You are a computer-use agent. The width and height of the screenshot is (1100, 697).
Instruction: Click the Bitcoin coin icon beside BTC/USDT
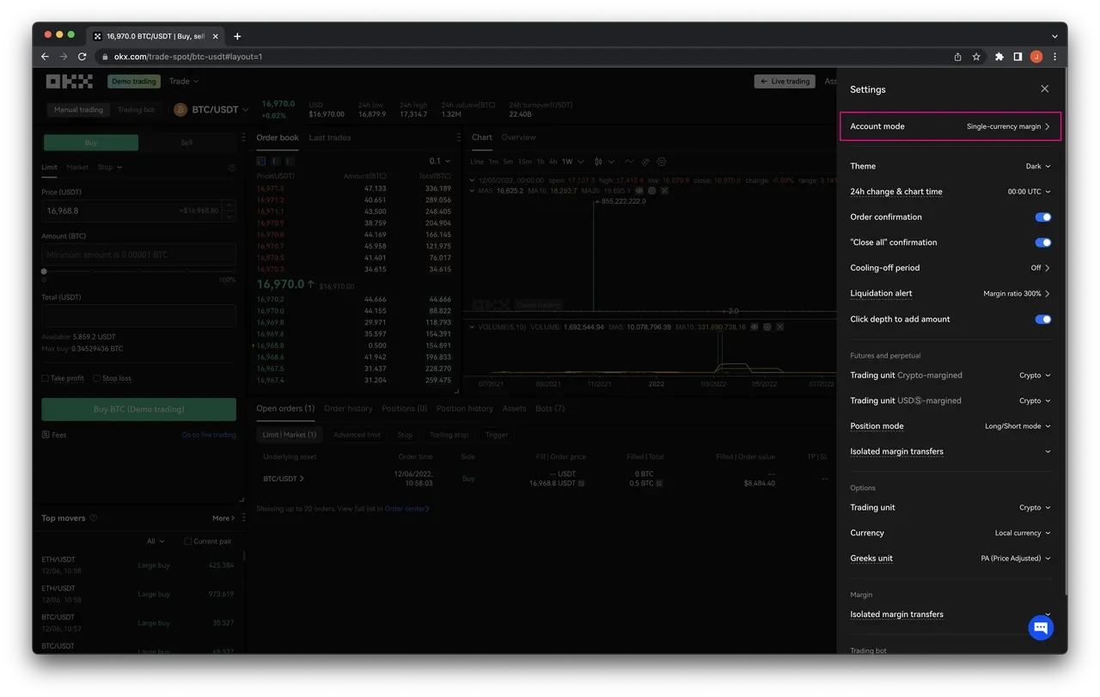click(x=180, y=109)
